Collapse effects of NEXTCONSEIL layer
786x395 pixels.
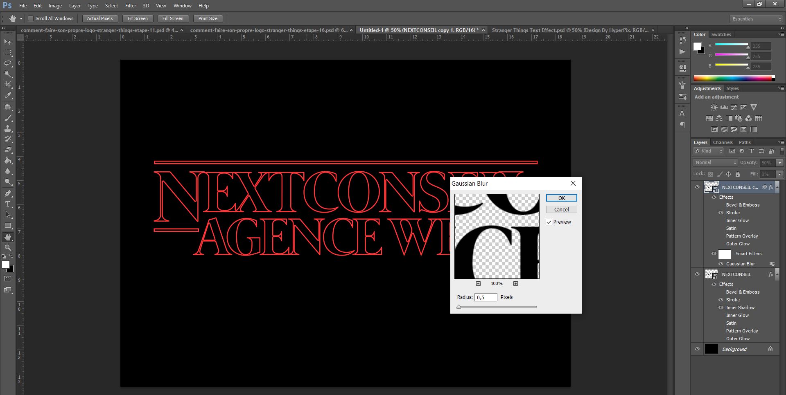click(777, 274)
